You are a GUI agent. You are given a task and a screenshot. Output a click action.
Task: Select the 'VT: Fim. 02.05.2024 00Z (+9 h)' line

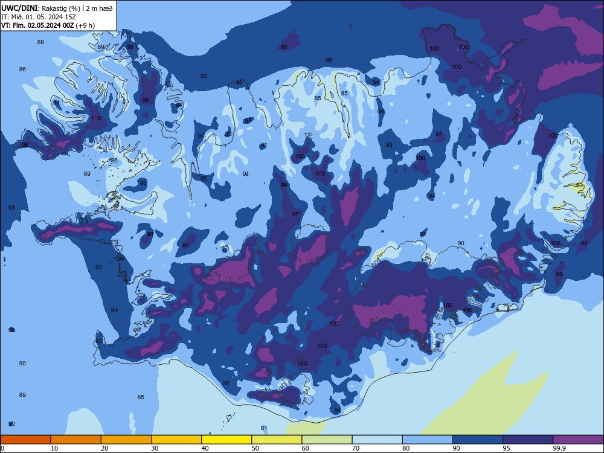point(48,25)
